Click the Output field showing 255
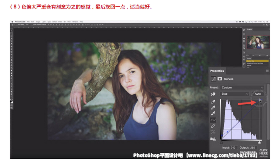 [x=253, y=148]
